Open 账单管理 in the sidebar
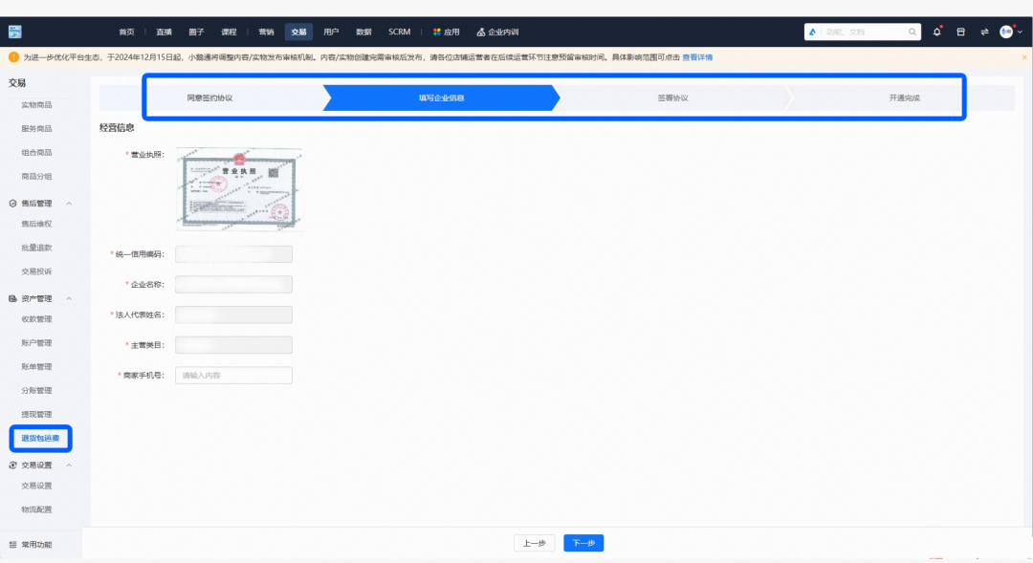1033x563 pixels. [x=36, y=367]
